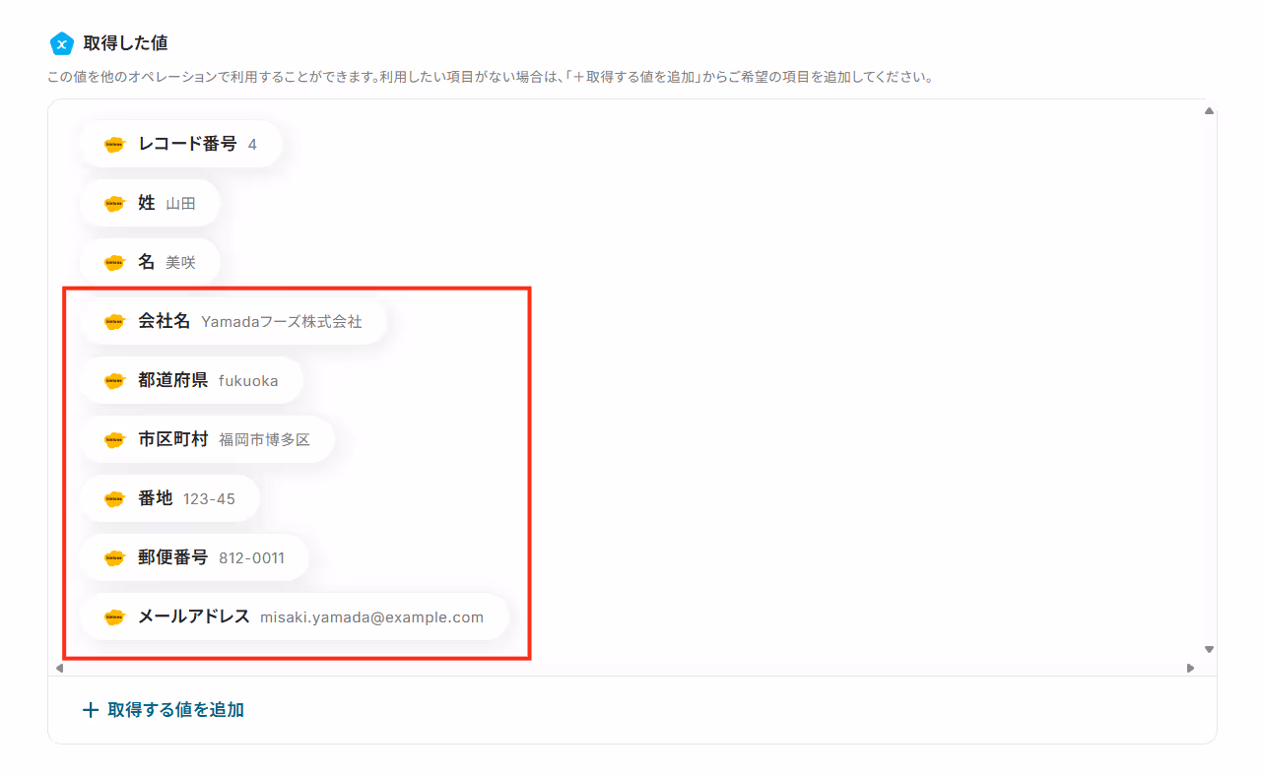Click the scroll up arrow of value list

tap(1209, 110)
